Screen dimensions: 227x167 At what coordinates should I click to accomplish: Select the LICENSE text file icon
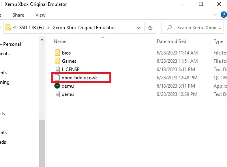pyautogui.click(x=57, y=69)
